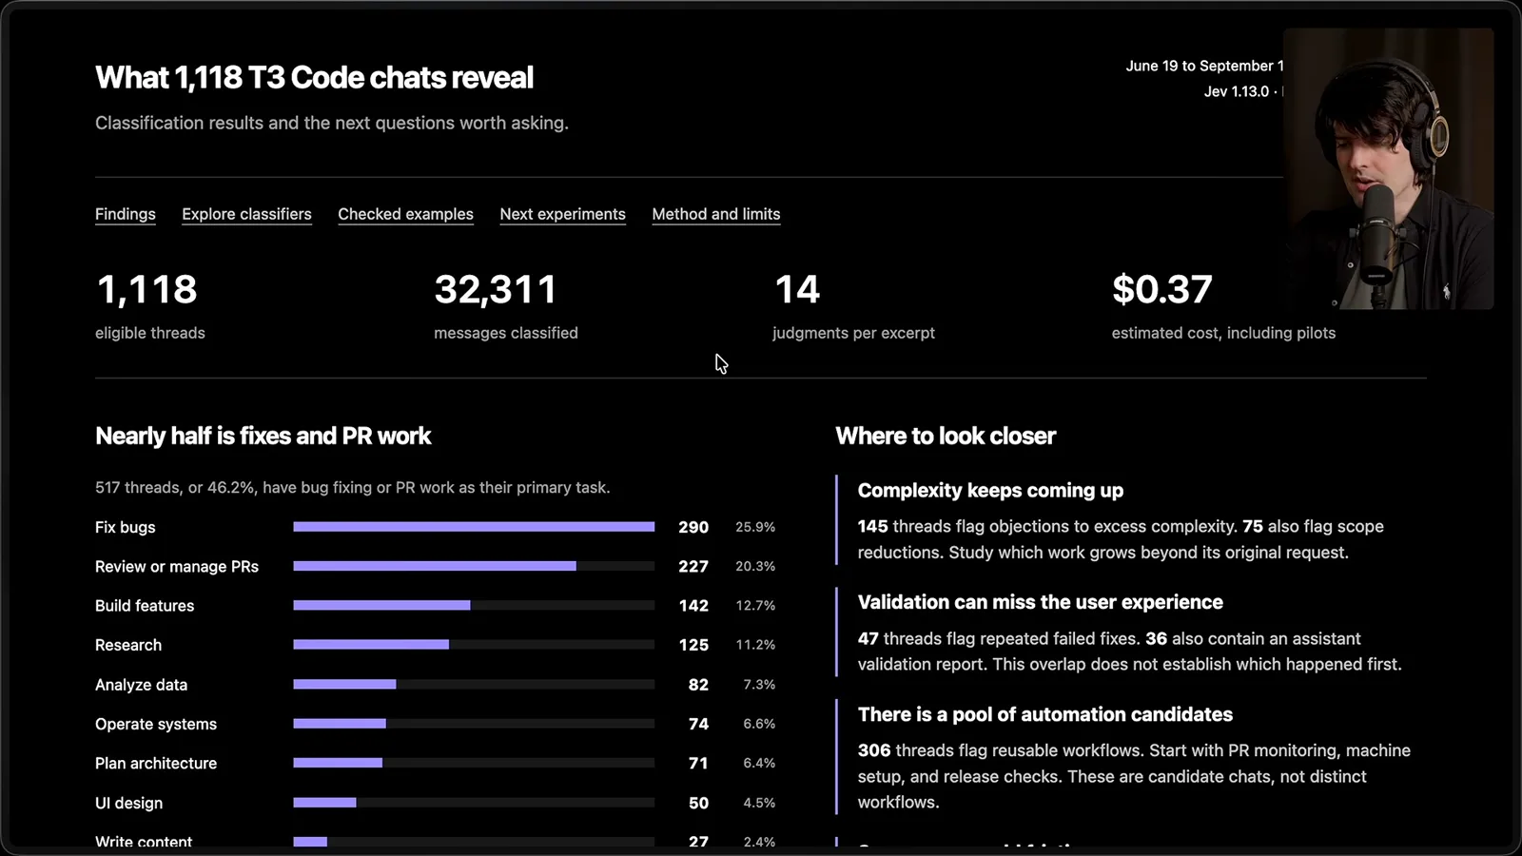1522x856 pixels.
Task: Click Validation can miss the user experience heading
Action: click(1040, 602)
